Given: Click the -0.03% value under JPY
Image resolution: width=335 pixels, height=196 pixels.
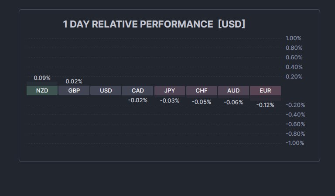Looking at the screenshot, I should [x=170, y=101].
